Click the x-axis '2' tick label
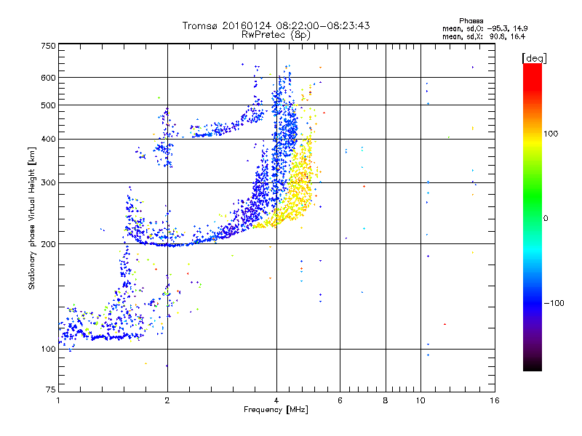Screen dimensions: 582x436 click(167, 400)
